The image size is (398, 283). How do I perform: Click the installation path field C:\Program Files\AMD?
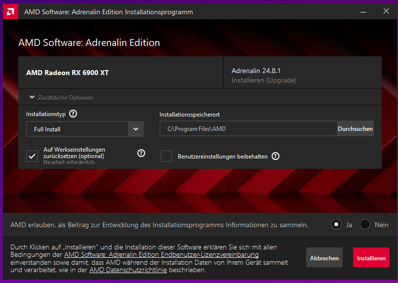248,129
